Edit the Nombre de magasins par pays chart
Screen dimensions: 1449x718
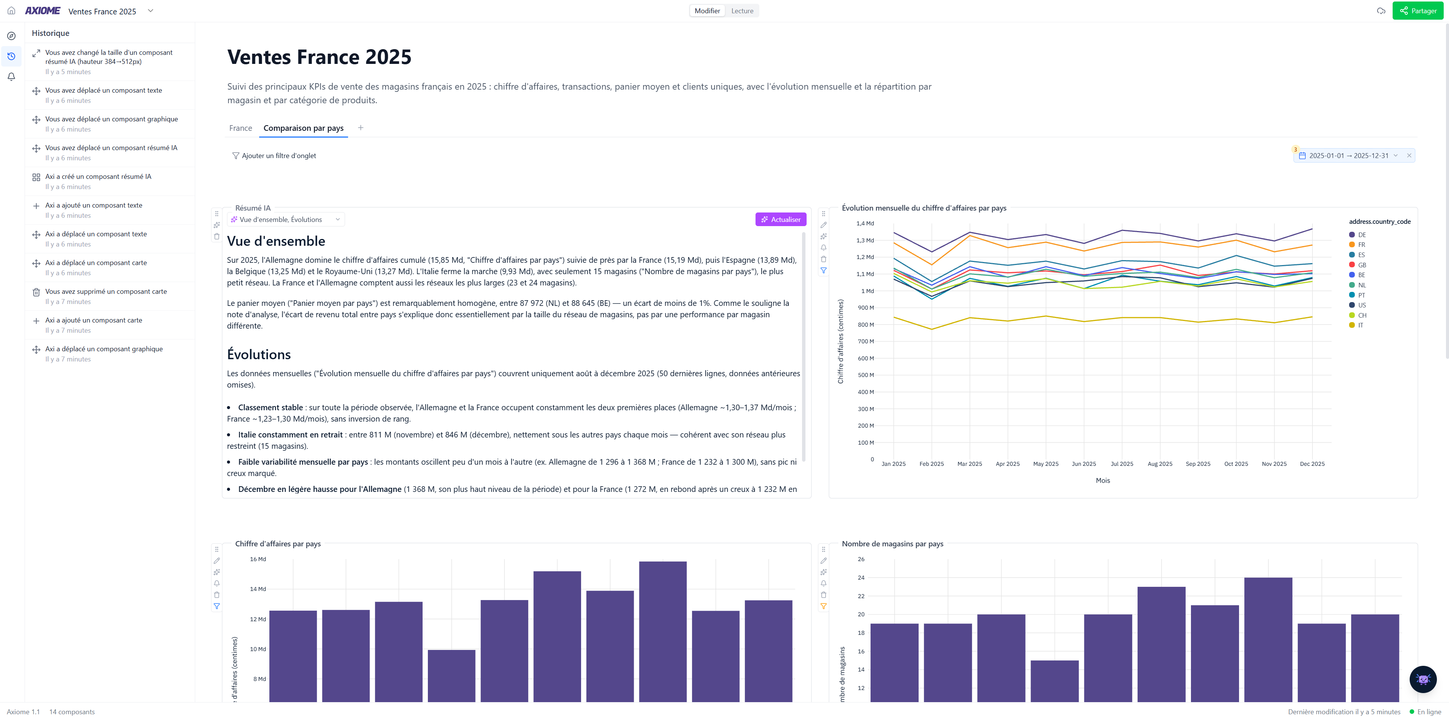pyautogui.click(x=824, y=561)
